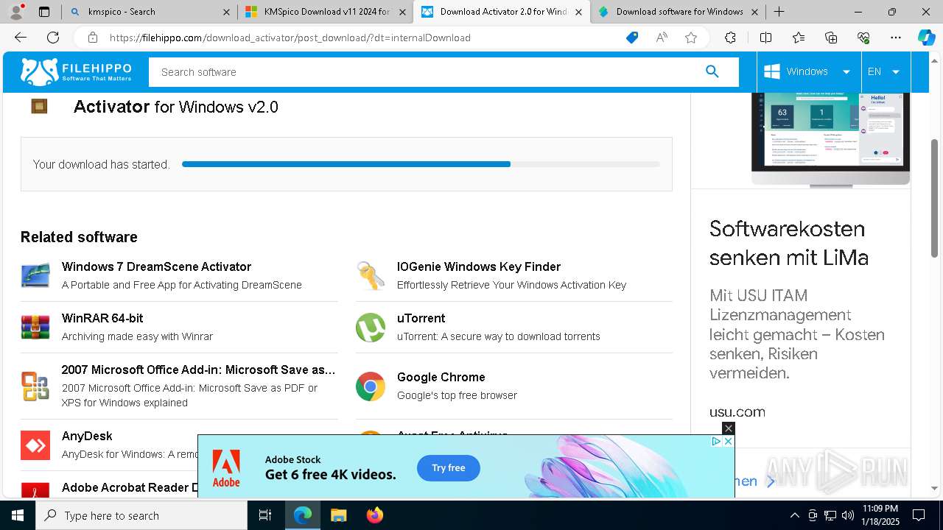Click the uTorrent icon
The width and height of the screenshot is (943, 530).
point(371,328)
